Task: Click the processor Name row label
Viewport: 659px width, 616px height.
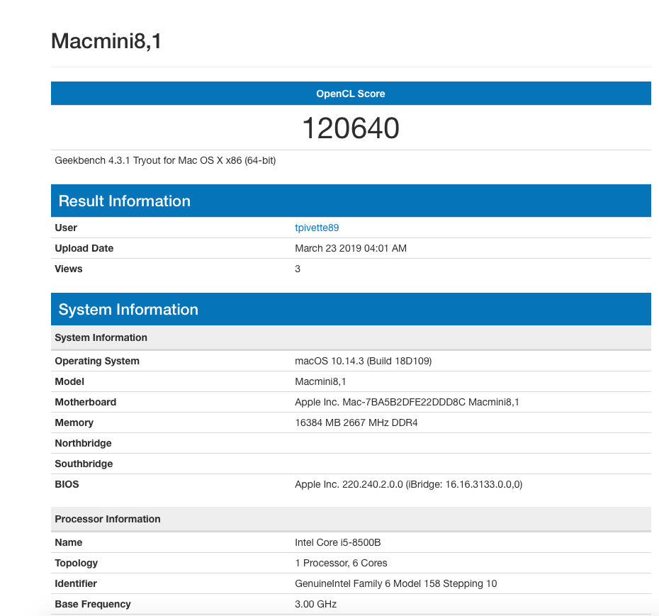Action: click(69, 542)
